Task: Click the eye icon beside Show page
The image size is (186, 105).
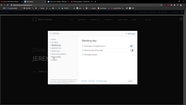Action: tap(83, 46)
